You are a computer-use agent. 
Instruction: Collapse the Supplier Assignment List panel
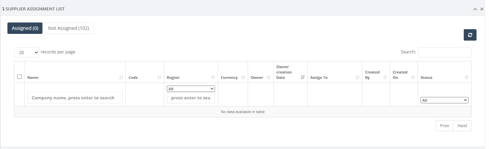click(x=475, y=9)
